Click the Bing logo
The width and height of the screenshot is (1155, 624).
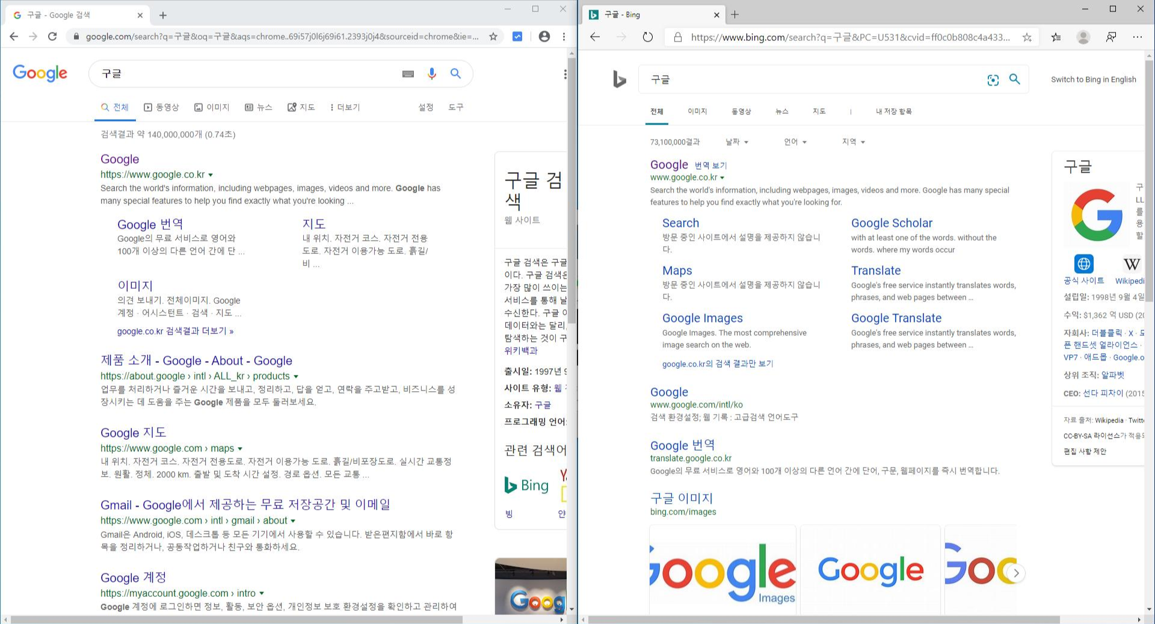point(619,79)
